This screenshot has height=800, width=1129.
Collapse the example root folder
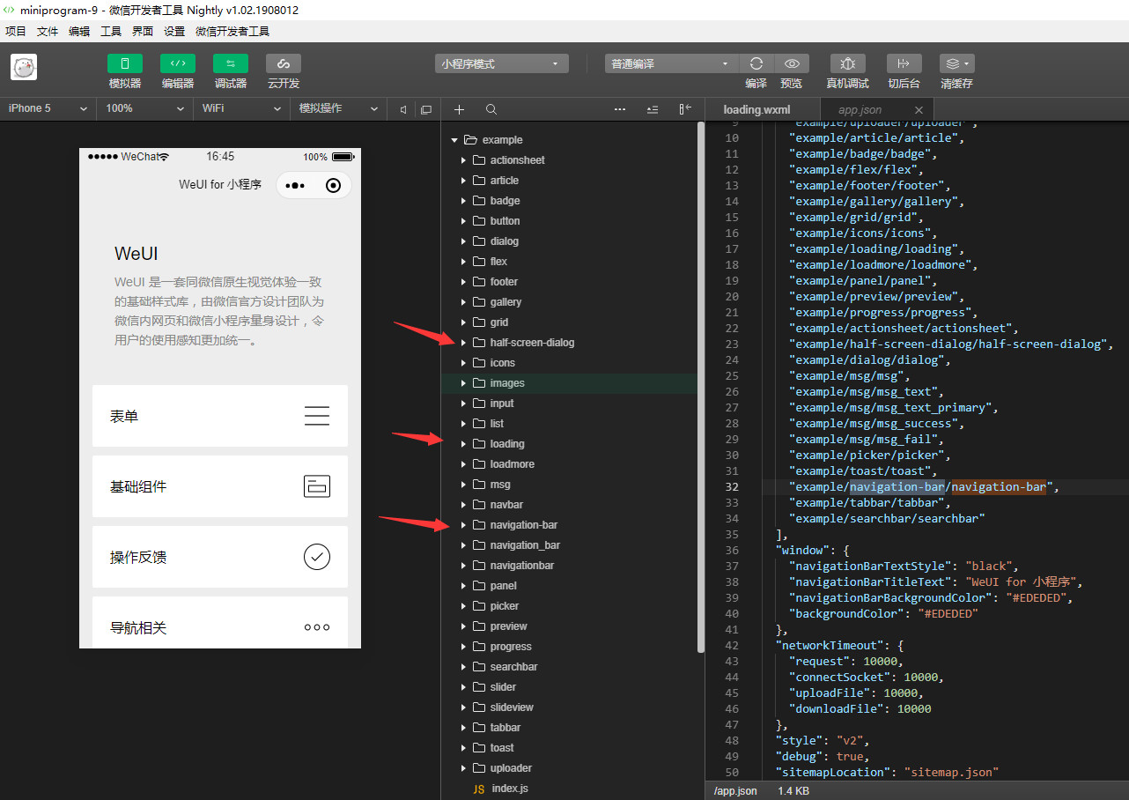pos(454,140)
